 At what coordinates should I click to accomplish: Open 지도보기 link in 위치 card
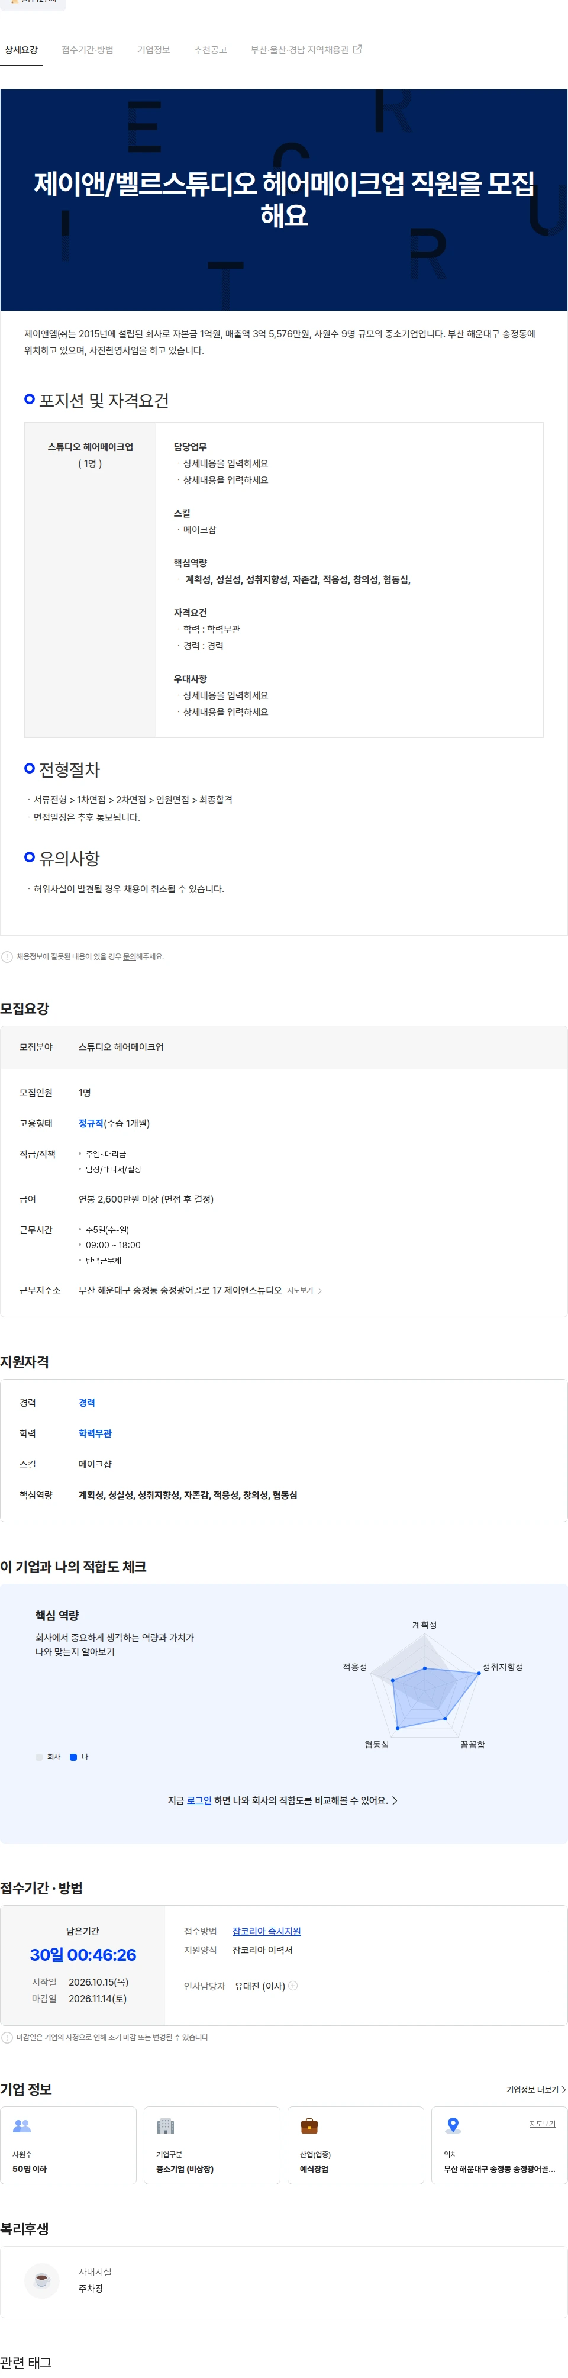(x=542, y=2124)
